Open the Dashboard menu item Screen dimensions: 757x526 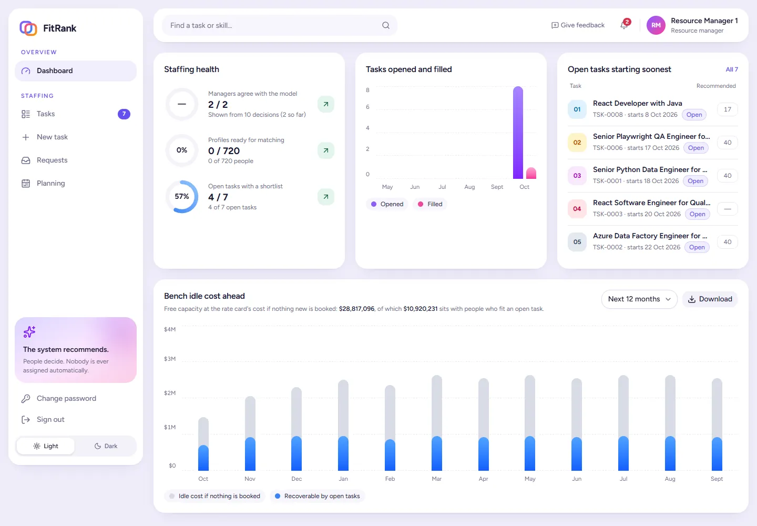pos(76,71)
